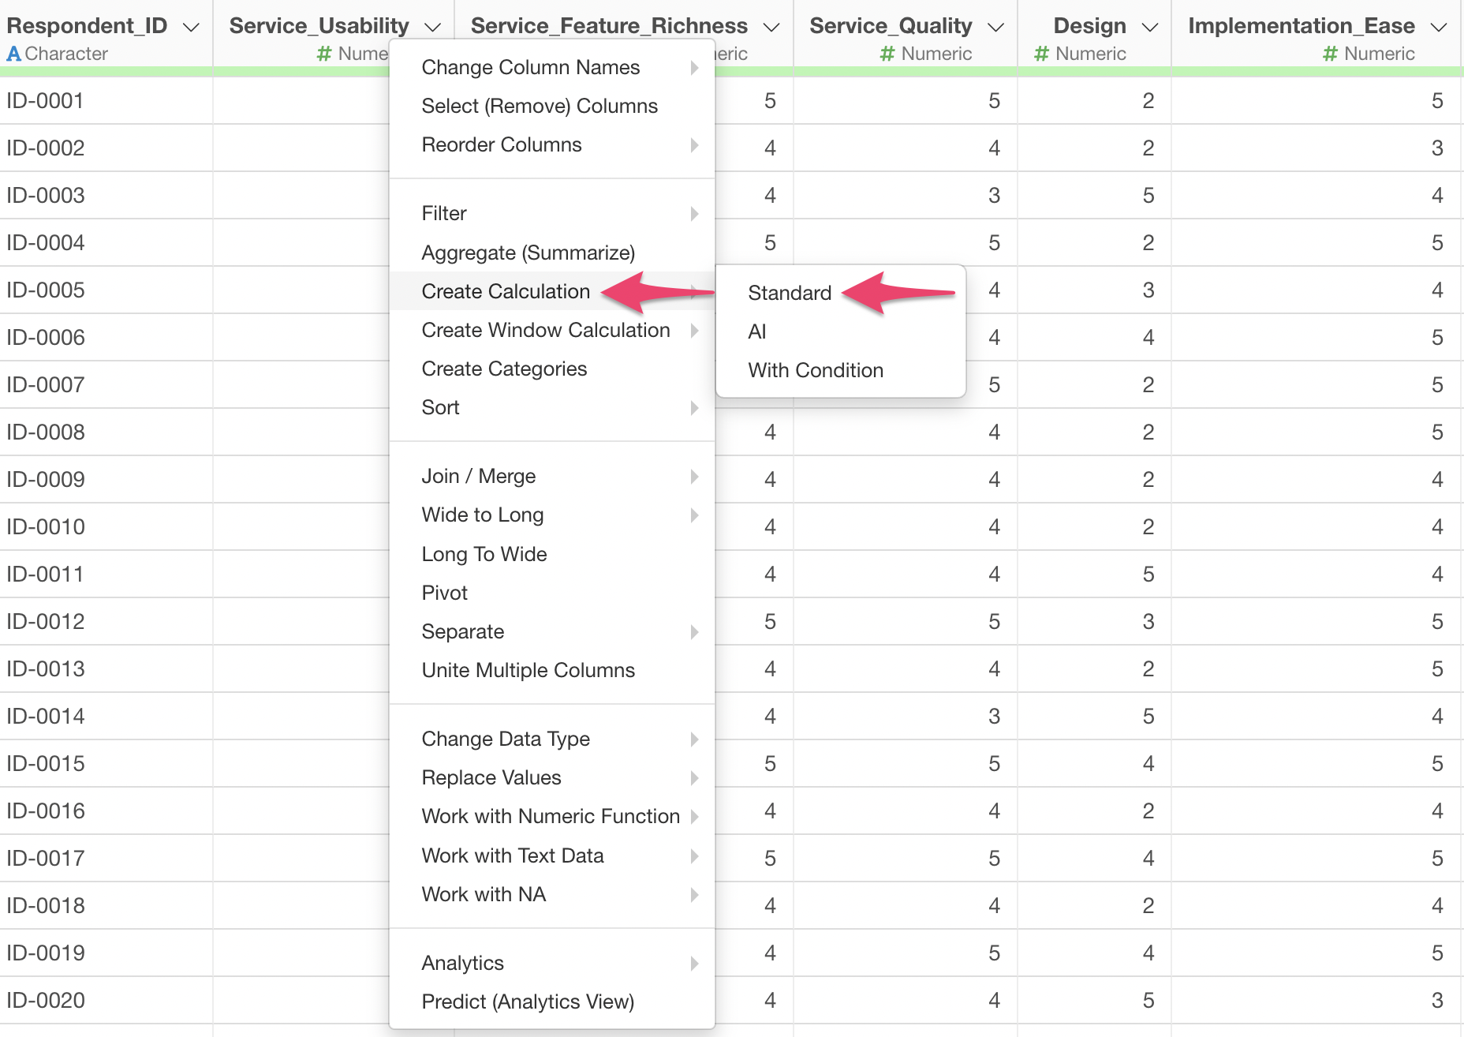Expand Change Column Names submenu arrow
The image size is (1464, 1037).
click(x=694, y=68)
